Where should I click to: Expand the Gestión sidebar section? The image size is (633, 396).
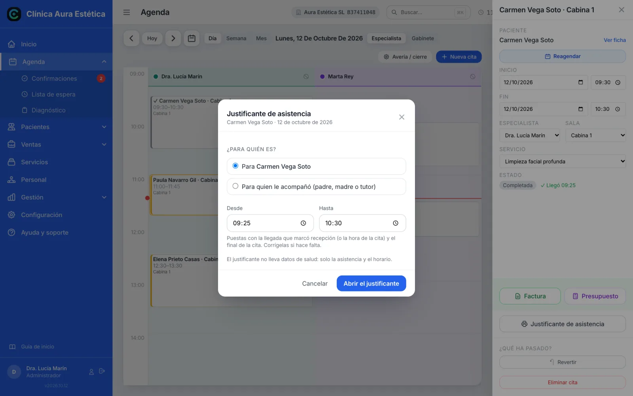pyautogui.click(x=104, y=197)
